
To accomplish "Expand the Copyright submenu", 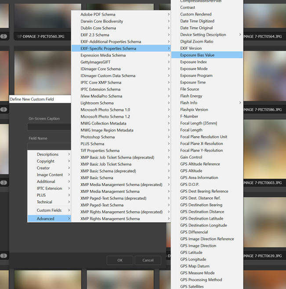I will coord(49,161).
